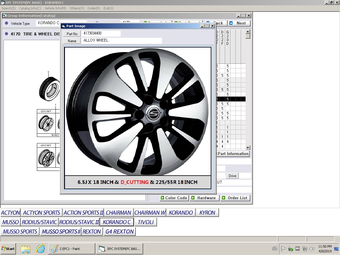Click the Drive button

click(232, 176)
